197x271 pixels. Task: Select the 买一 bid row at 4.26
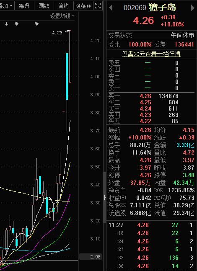pos(151,96)
